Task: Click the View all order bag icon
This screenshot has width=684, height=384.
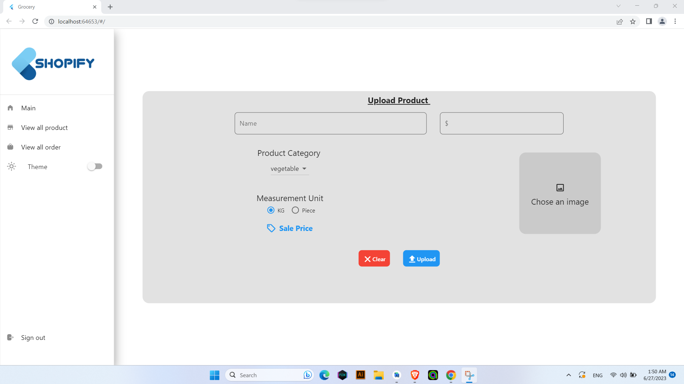Action: tap(10, 147)
